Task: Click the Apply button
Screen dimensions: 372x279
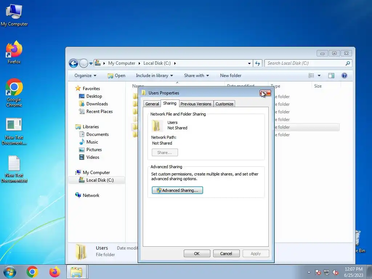Action: (x=255, y=253)
